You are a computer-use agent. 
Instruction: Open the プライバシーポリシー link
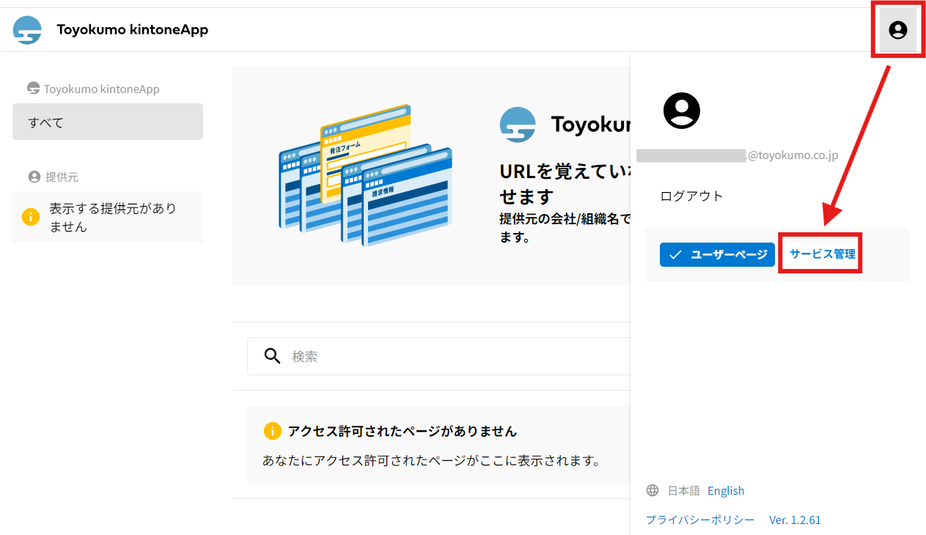pyautogui.click(x=700, y=520)
